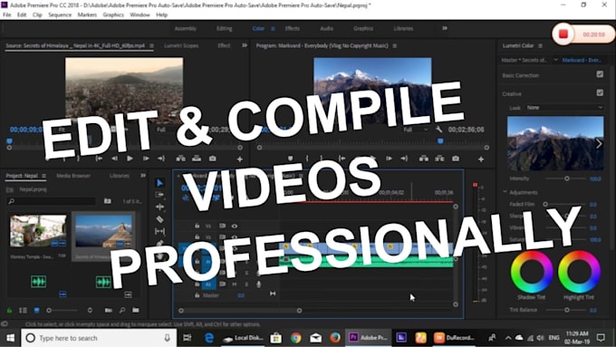Step back one frame in Source monitor
Screen dimensions: 616x347
tap(114, 159)
